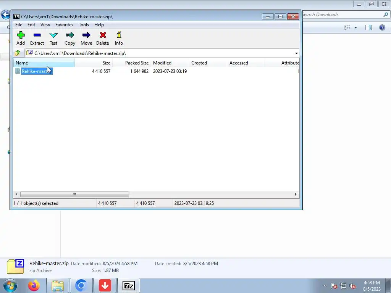
Task: Open the Help menu
Action: point(99,25)
